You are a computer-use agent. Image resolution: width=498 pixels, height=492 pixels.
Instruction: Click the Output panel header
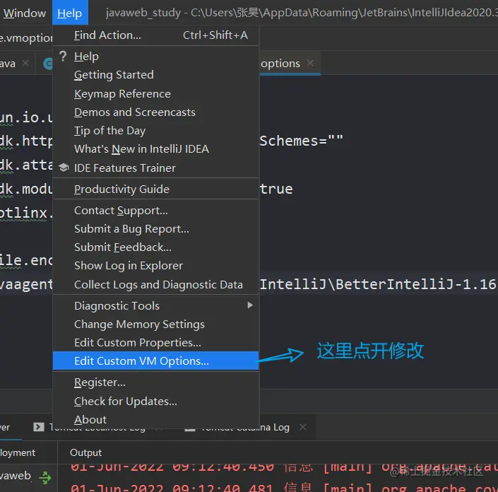[x=85, y=452]
